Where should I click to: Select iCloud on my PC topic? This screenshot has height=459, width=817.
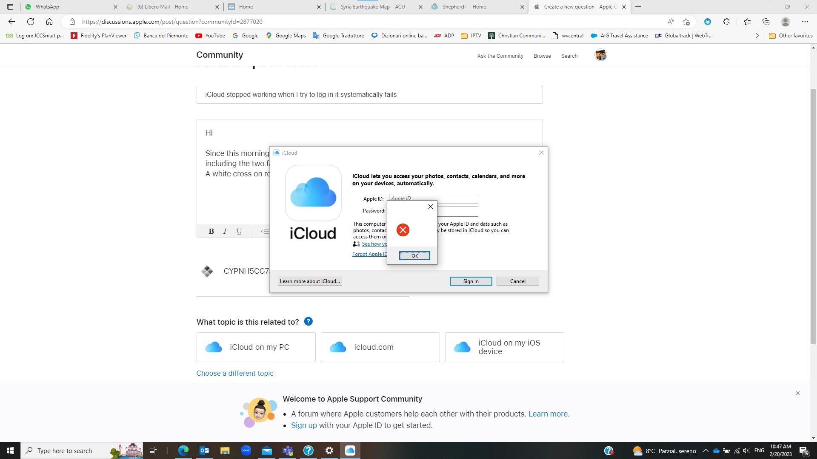(x=256, y=347)
